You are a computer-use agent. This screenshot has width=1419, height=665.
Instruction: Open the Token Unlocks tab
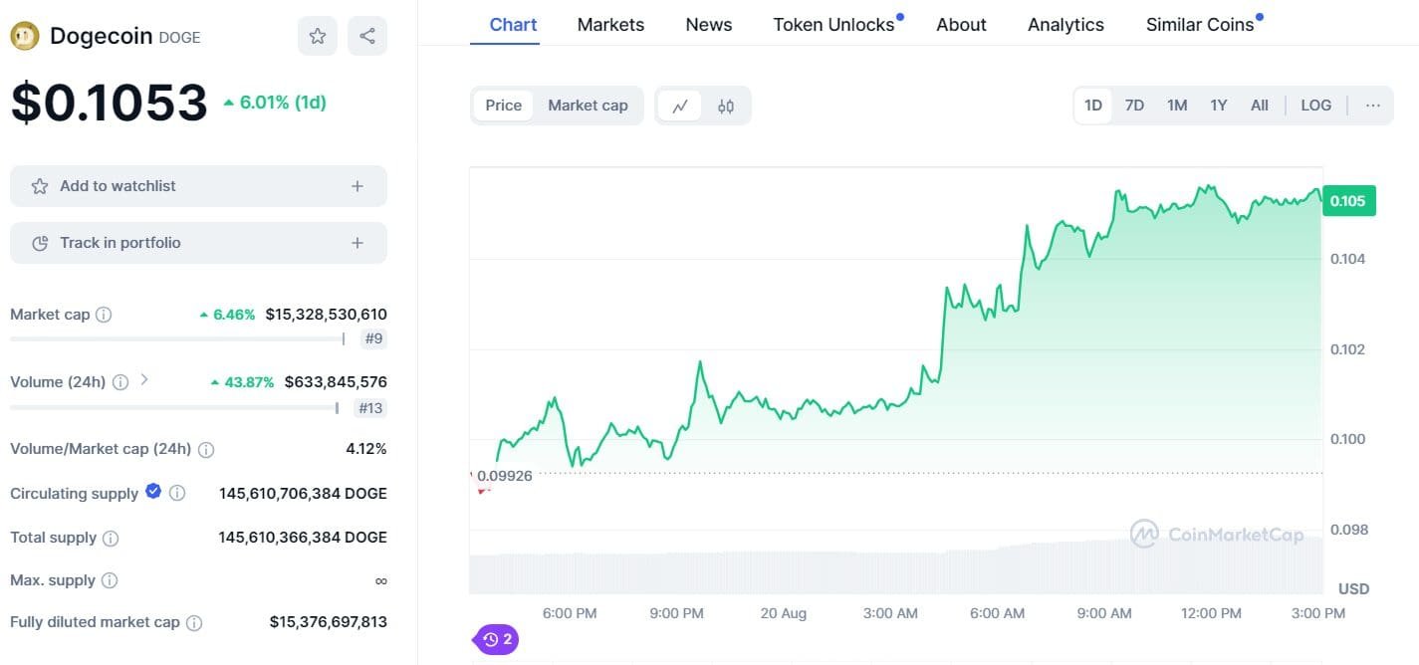832,24
